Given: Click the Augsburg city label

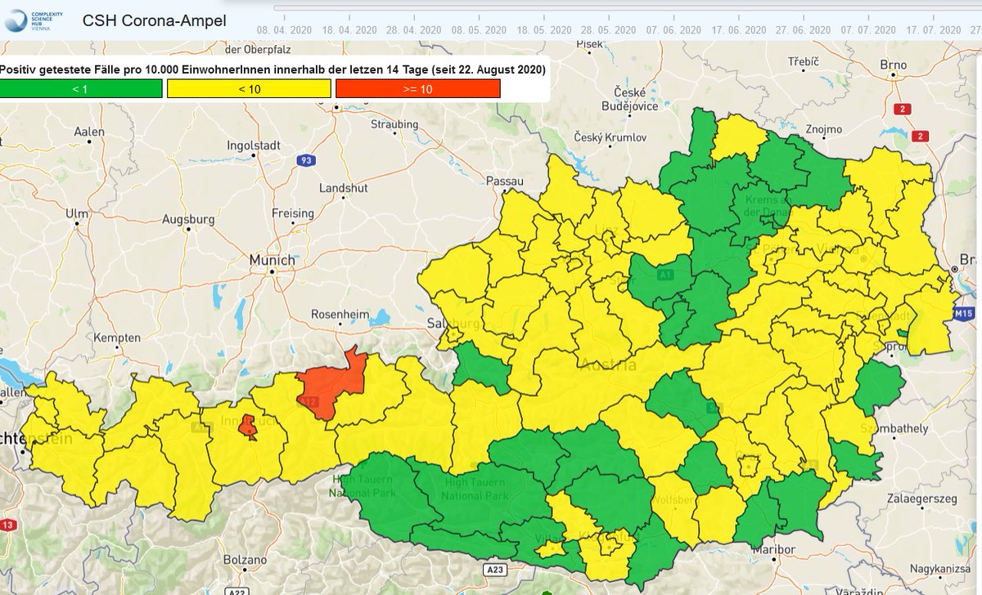Looking at the screenshot, I should pos(188,220).
